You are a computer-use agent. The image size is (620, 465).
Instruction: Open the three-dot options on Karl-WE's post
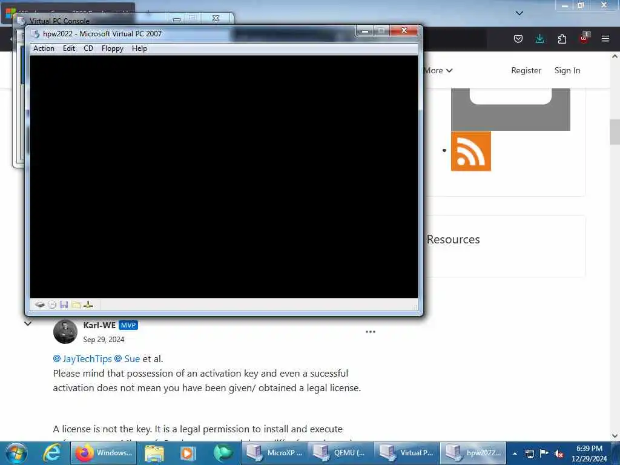point(371,332)
